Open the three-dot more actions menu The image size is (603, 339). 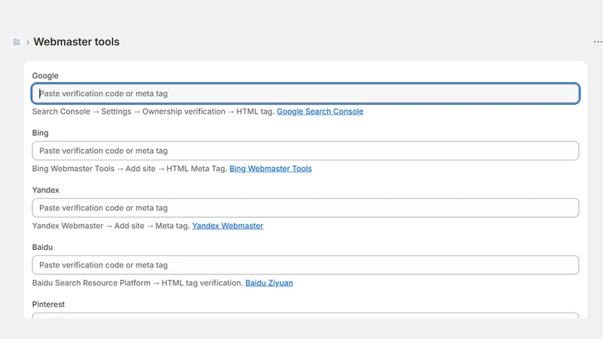(598, 42)
